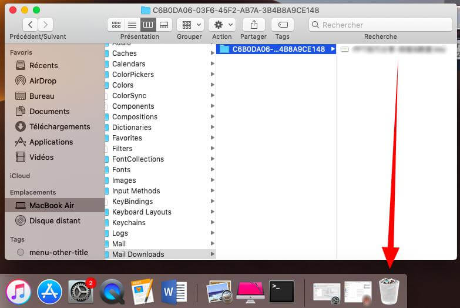The image size is (460, 308).
Task: Open the Action gear menu
Action: click(222, 25)
